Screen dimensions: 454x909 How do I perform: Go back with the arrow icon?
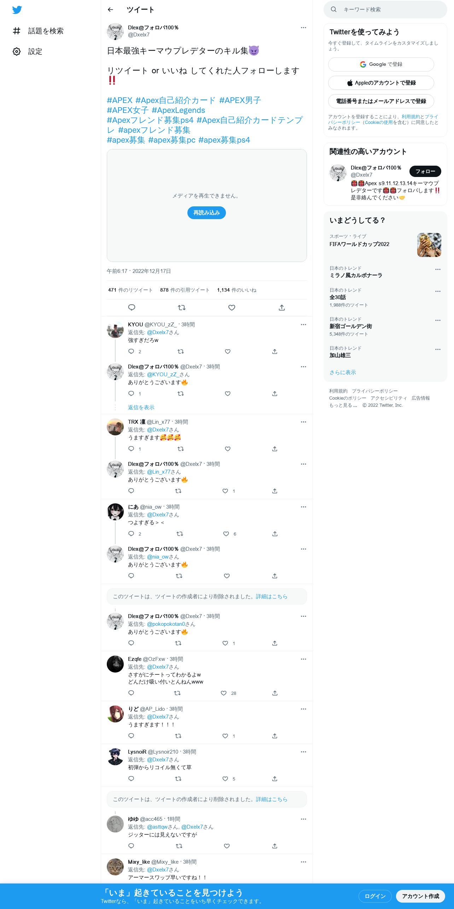pos(110,10)
